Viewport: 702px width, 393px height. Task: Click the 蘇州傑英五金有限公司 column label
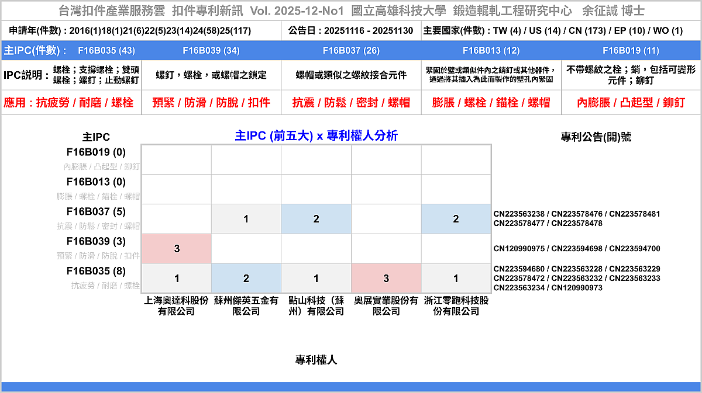point(246,306)
